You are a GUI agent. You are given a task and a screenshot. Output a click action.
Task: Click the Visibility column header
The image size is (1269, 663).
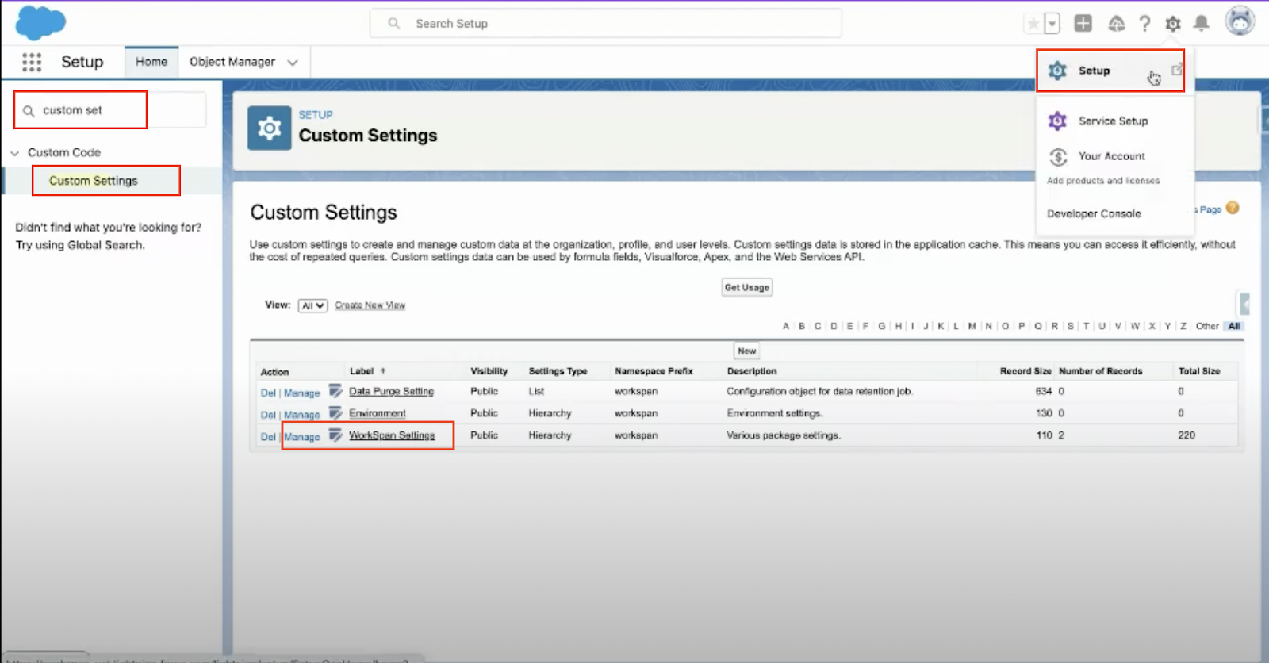click(x=489, y=371)
